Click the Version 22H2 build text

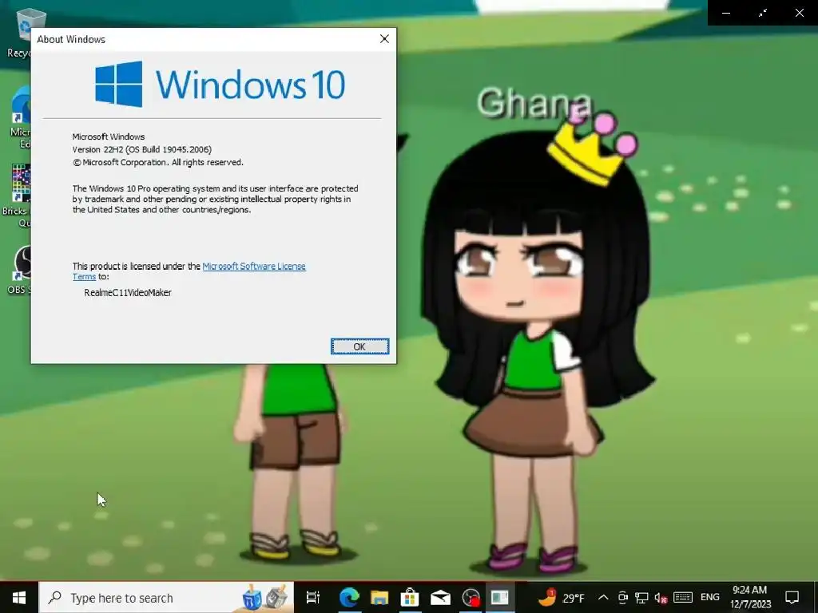(x=142, y=149)
